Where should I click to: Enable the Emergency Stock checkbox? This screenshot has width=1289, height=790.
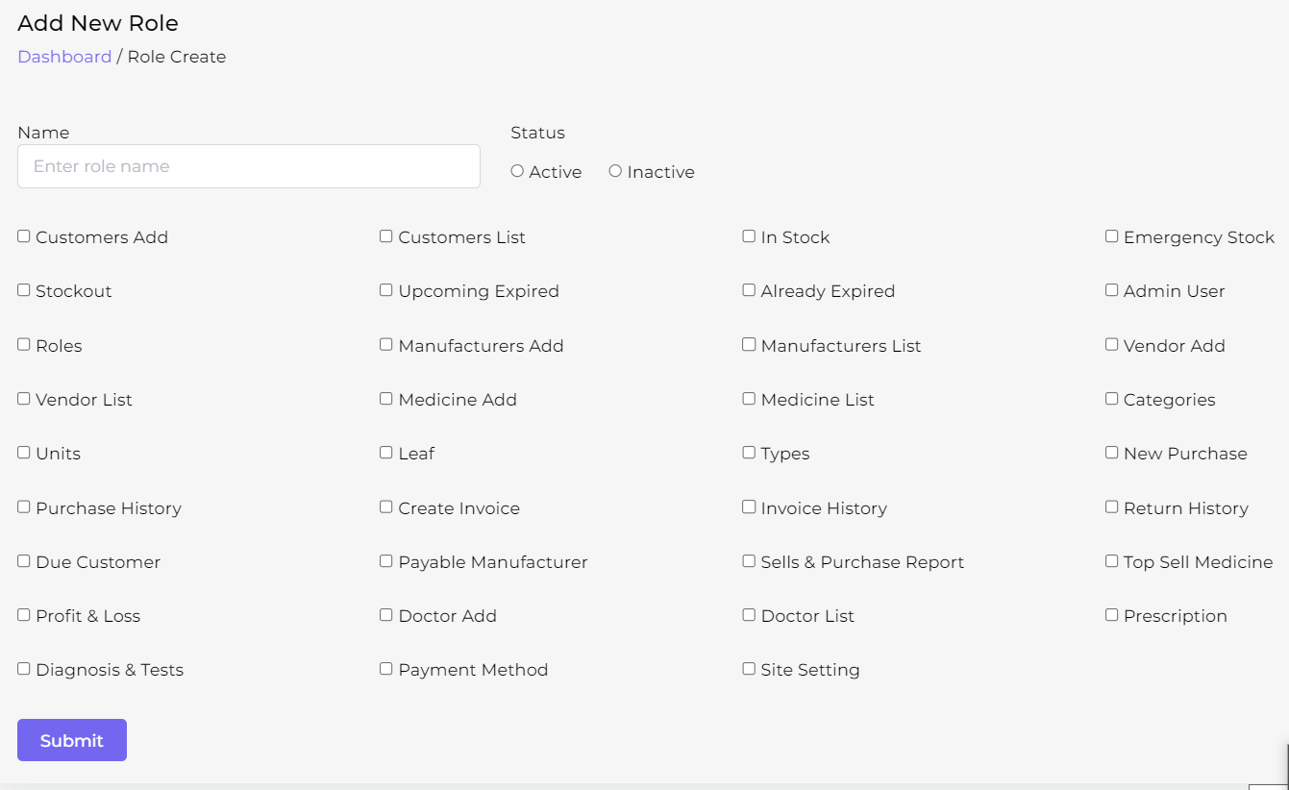point(1111,236)
